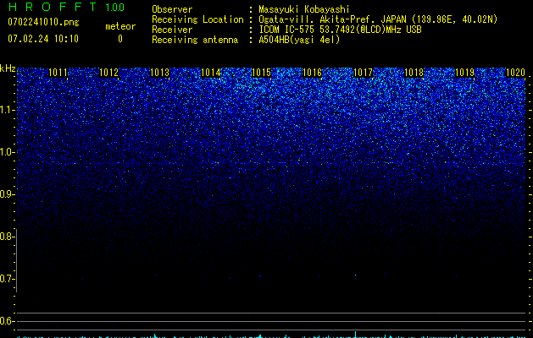Click the ICOM IC-575 receiver details
533x338 pixels.
(x=340, y=30)
